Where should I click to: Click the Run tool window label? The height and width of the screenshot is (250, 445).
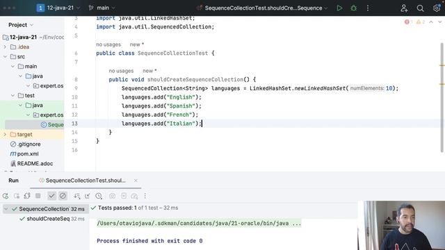(13, 181)
